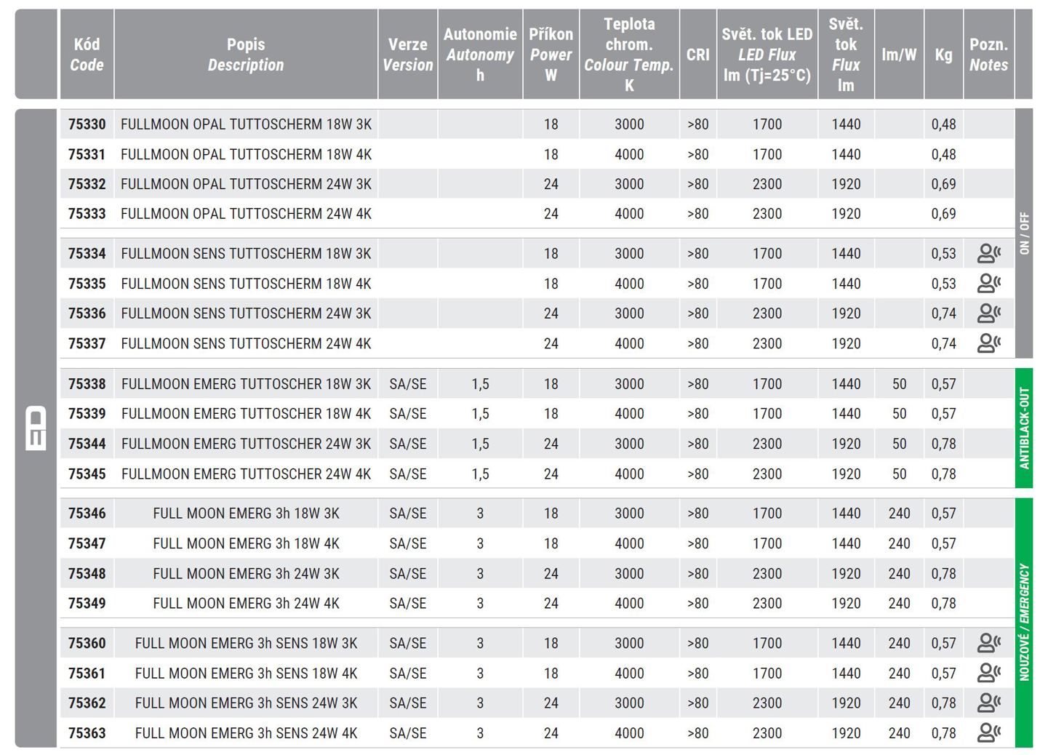
Task: Click the Příkon Power W header
Action: tap(551, 55)
